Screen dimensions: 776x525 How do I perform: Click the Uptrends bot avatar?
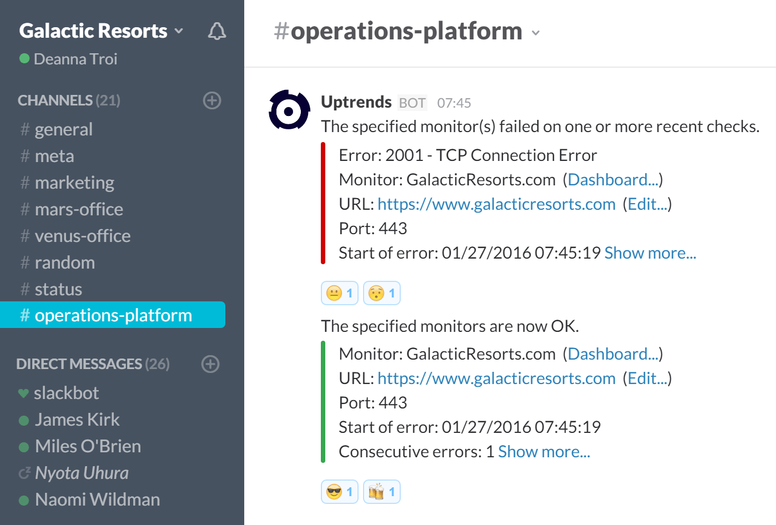pos(289,110)
